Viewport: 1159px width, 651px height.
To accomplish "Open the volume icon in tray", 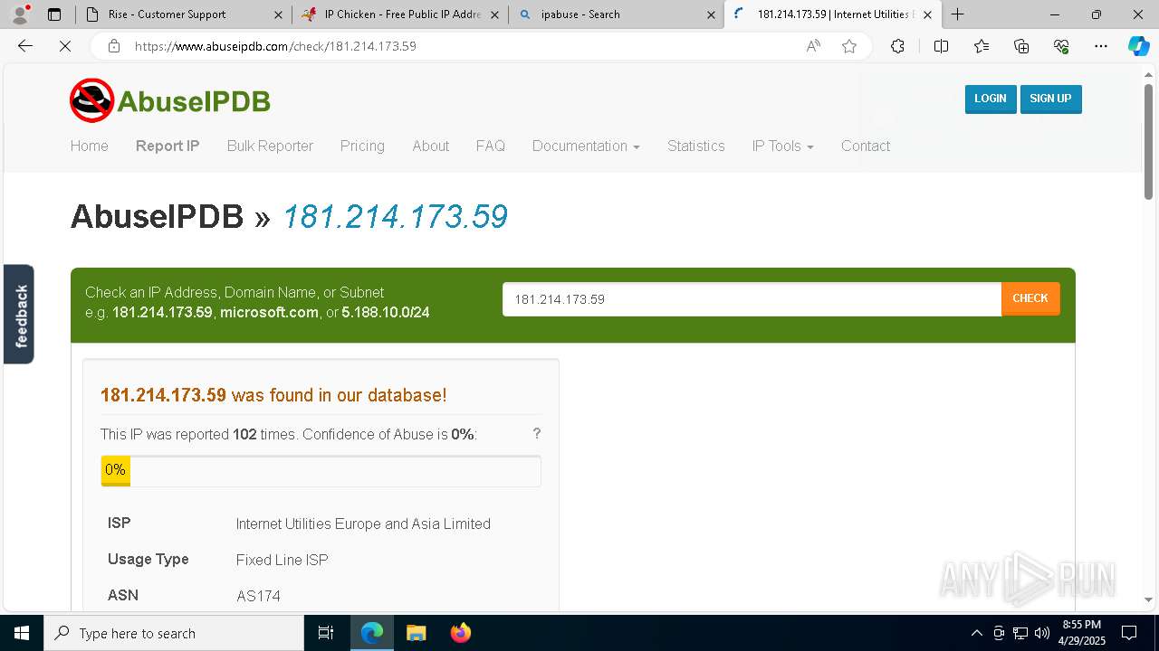I will coord(1041,633).
